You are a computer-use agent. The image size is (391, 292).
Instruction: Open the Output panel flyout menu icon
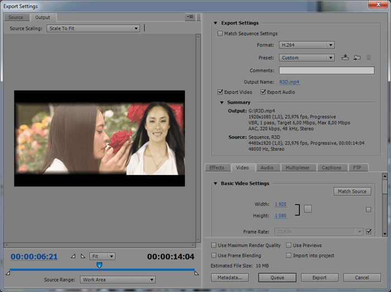click(x=190, y=17)
